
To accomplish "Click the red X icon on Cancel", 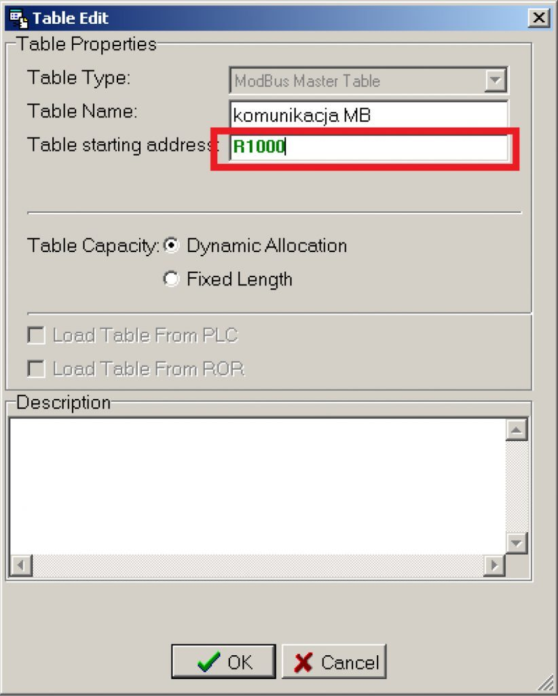I will (x=304, y=663).
